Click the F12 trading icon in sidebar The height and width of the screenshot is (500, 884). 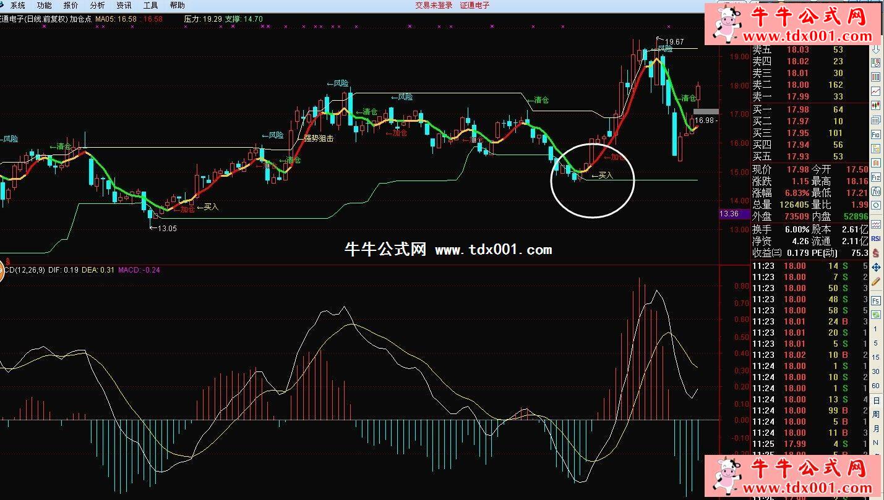(876, 177)
